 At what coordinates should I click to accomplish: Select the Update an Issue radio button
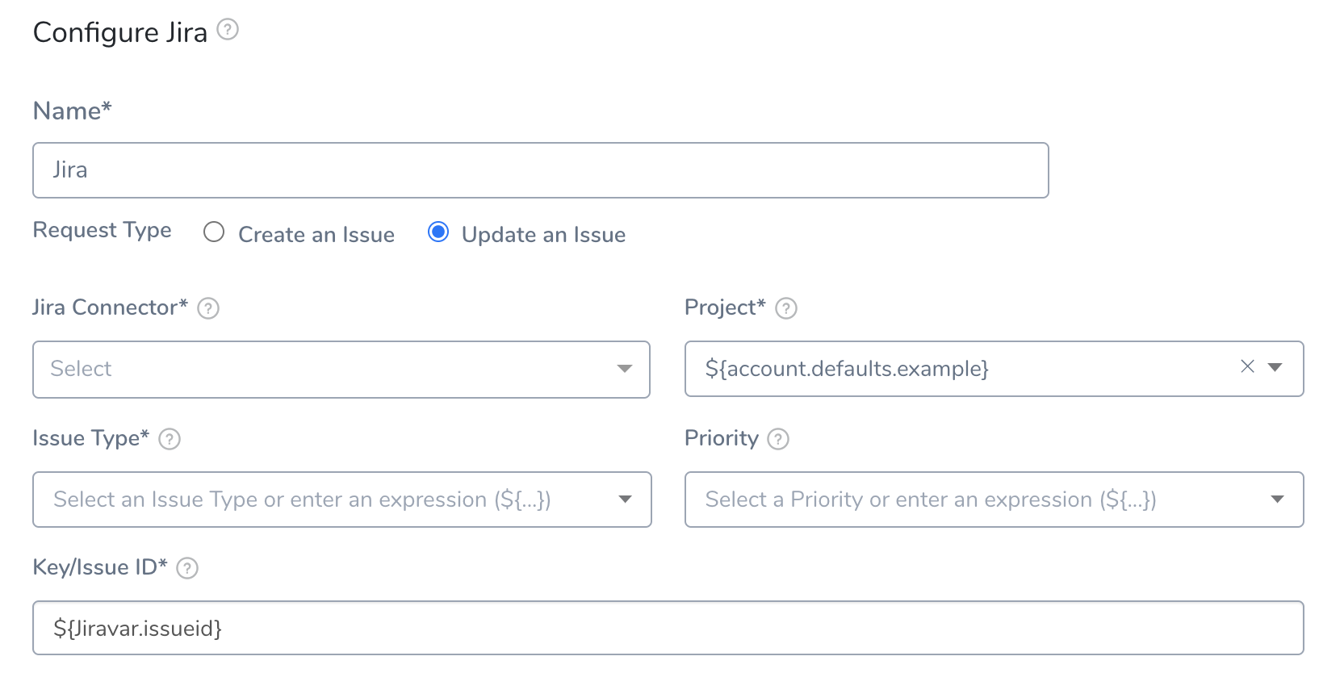(x=438, y=232)
